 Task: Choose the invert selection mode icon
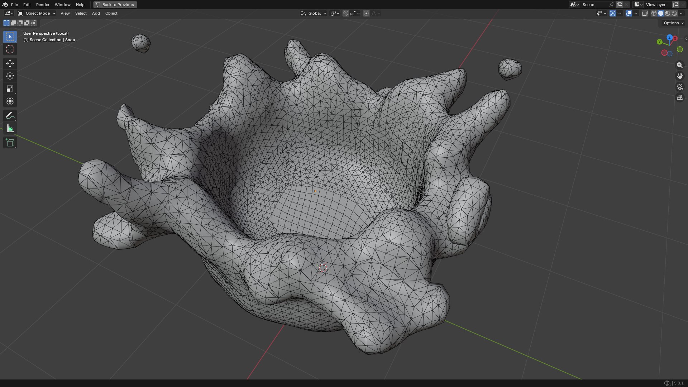pos(27,23)
